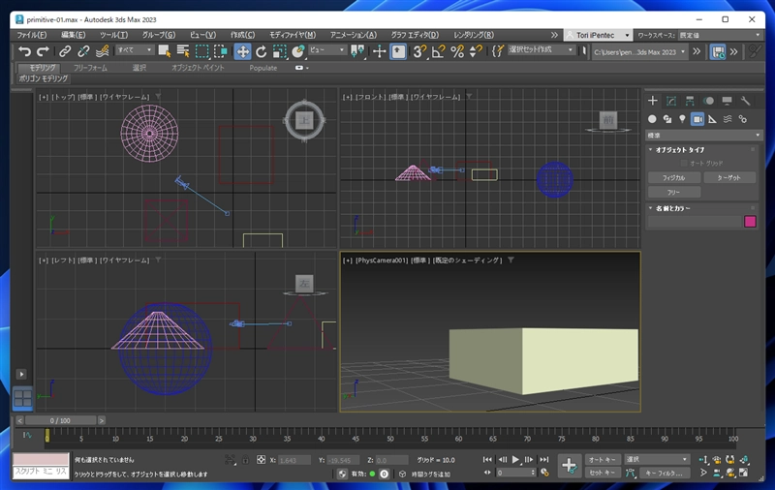Open the Utilities wrench panel tab

click(x=744, y=101)
